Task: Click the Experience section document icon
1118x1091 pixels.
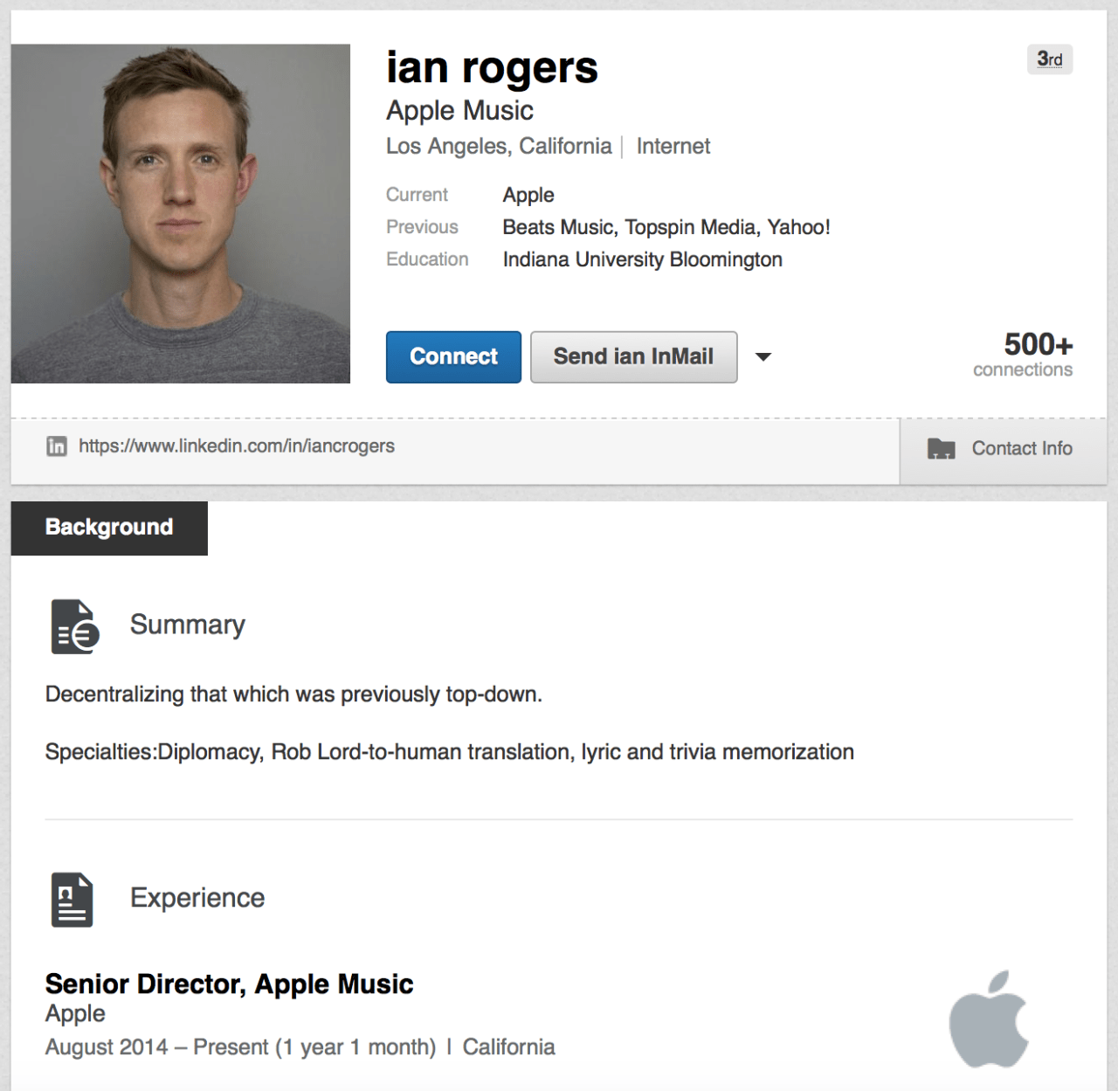Action: click(x=72, y=900)
